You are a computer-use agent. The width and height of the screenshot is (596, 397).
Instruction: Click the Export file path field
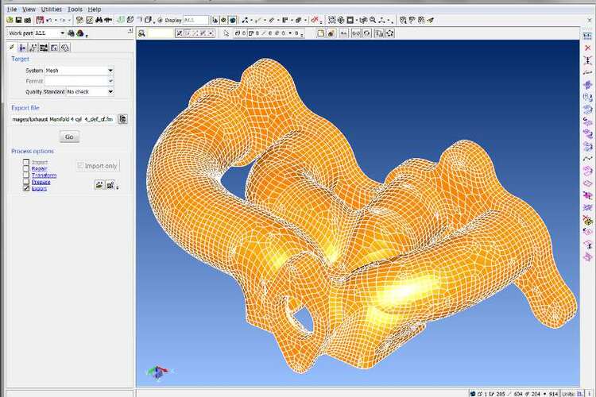(x=62, y=119)
